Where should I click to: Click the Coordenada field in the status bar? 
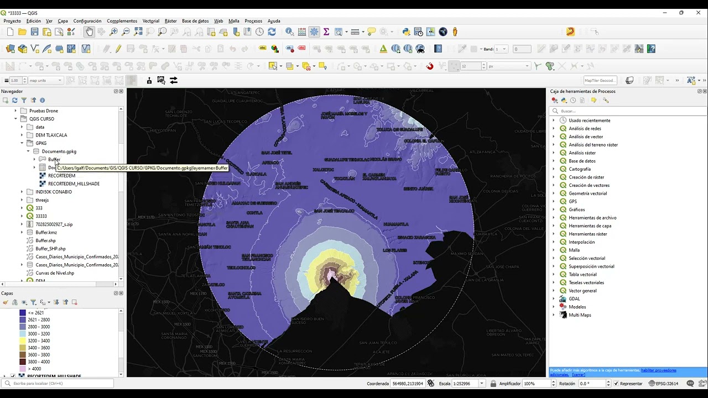pos(408,384)
